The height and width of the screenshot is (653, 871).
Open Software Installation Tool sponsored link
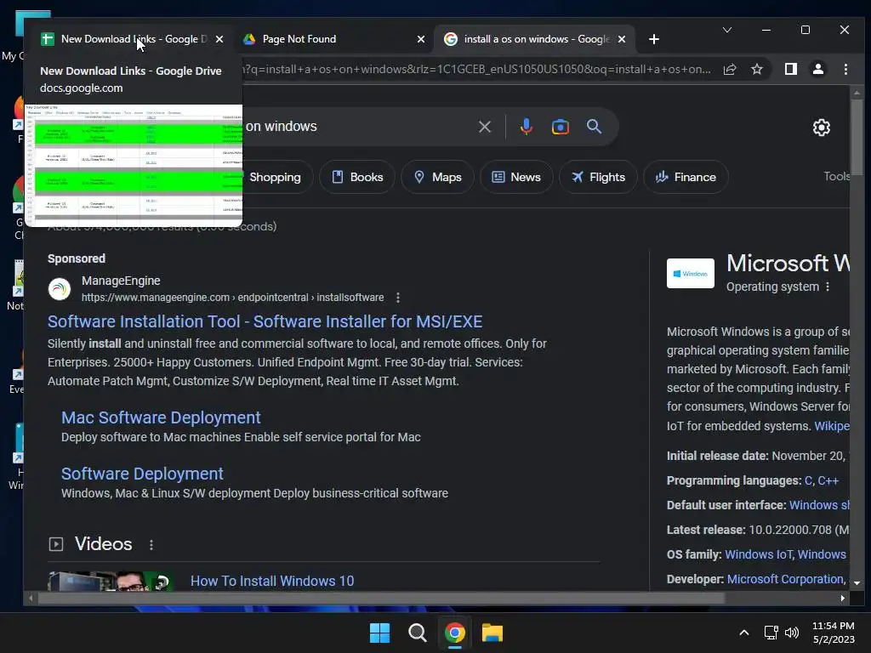point(265,321)
